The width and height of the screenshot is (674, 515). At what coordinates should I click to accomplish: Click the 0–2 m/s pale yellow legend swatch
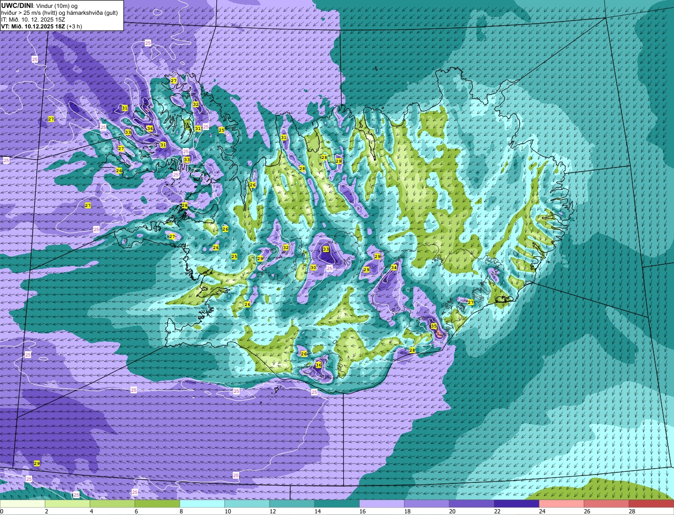click(x=22, y=503)
